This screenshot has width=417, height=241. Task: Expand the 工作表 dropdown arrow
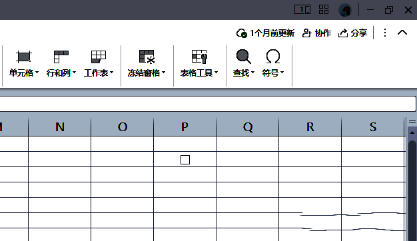click(x=112, y=73)
